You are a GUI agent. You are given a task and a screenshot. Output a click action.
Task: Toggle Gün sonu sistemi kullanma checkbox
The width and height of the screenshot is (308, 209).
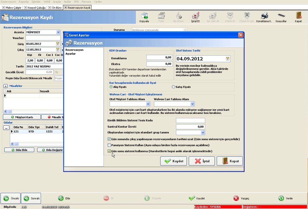click(x=109, y=151)
